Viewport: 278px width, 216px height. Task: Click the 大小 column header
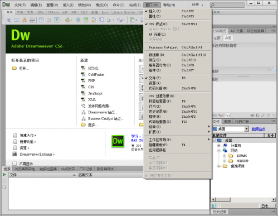pos(270,136)
